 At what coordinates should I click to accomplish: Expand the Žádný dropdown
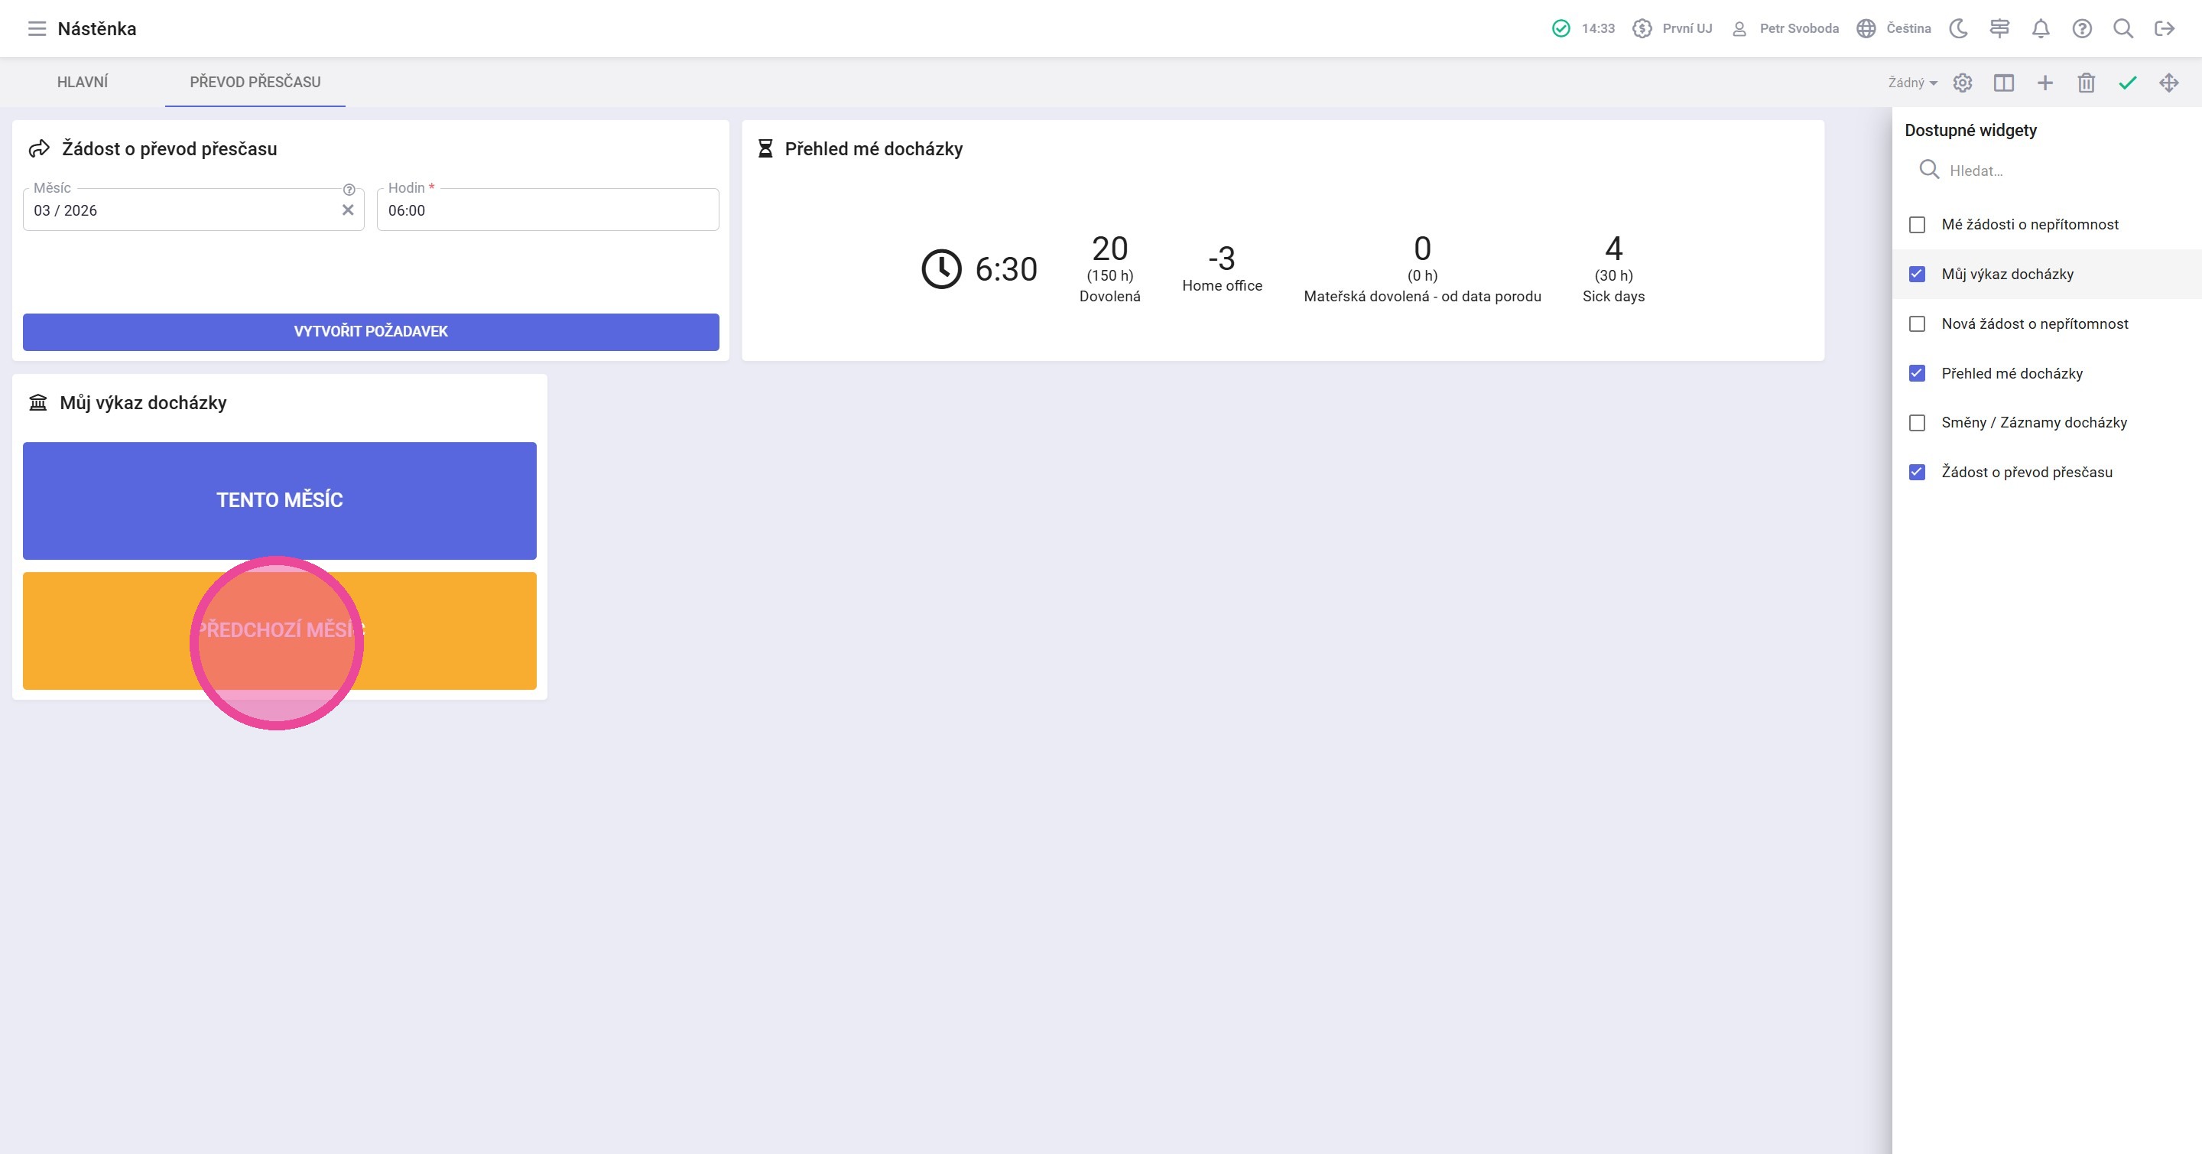(x=1912, y=83)
